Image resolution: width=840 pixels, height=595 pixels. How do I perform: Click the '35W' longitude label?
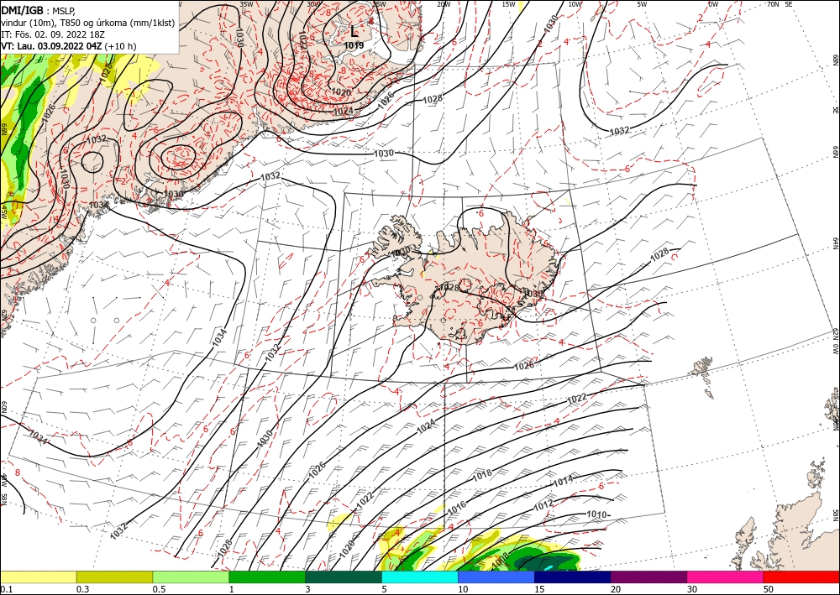(x=246, y=4)
